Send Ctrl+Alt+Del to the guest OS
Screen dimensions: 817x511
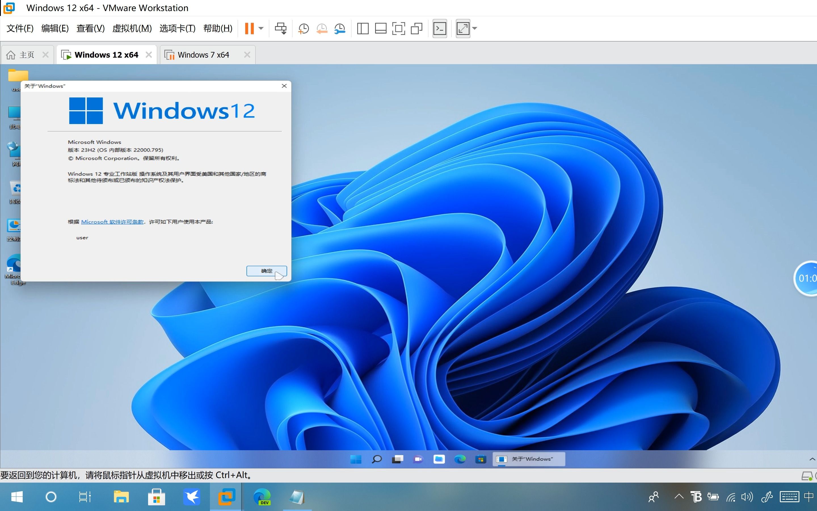click(x=281, y=28)
